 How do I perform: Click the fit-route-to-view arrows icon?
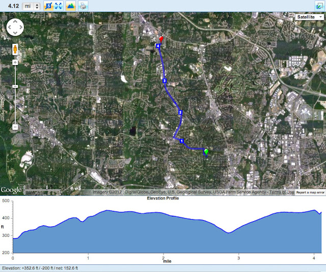[x=59, y=6]
